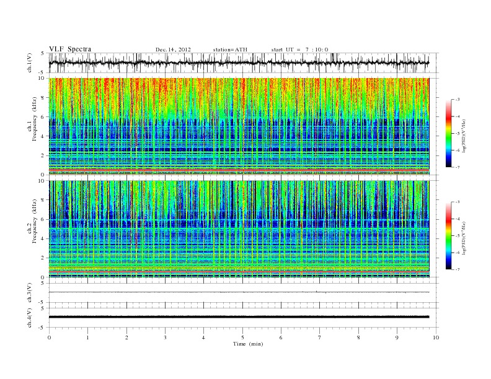Click the ch.1 voltage waveform trace
This screenshot has width=491, height=379.
(x=239, y=63)
